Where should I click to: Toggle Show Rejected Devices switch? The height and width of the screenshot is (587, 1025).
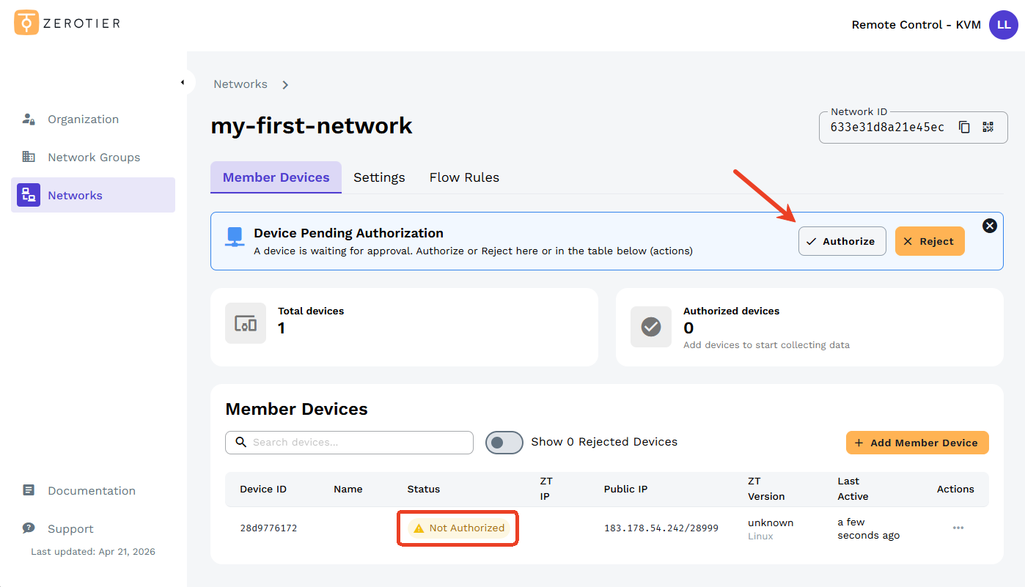pyautogui.click(x=504, y=443)
